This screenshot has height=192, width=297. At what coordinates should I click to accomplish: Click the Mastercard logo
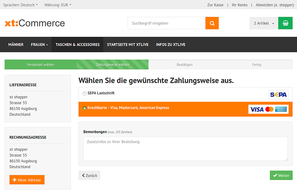point(270,109)
